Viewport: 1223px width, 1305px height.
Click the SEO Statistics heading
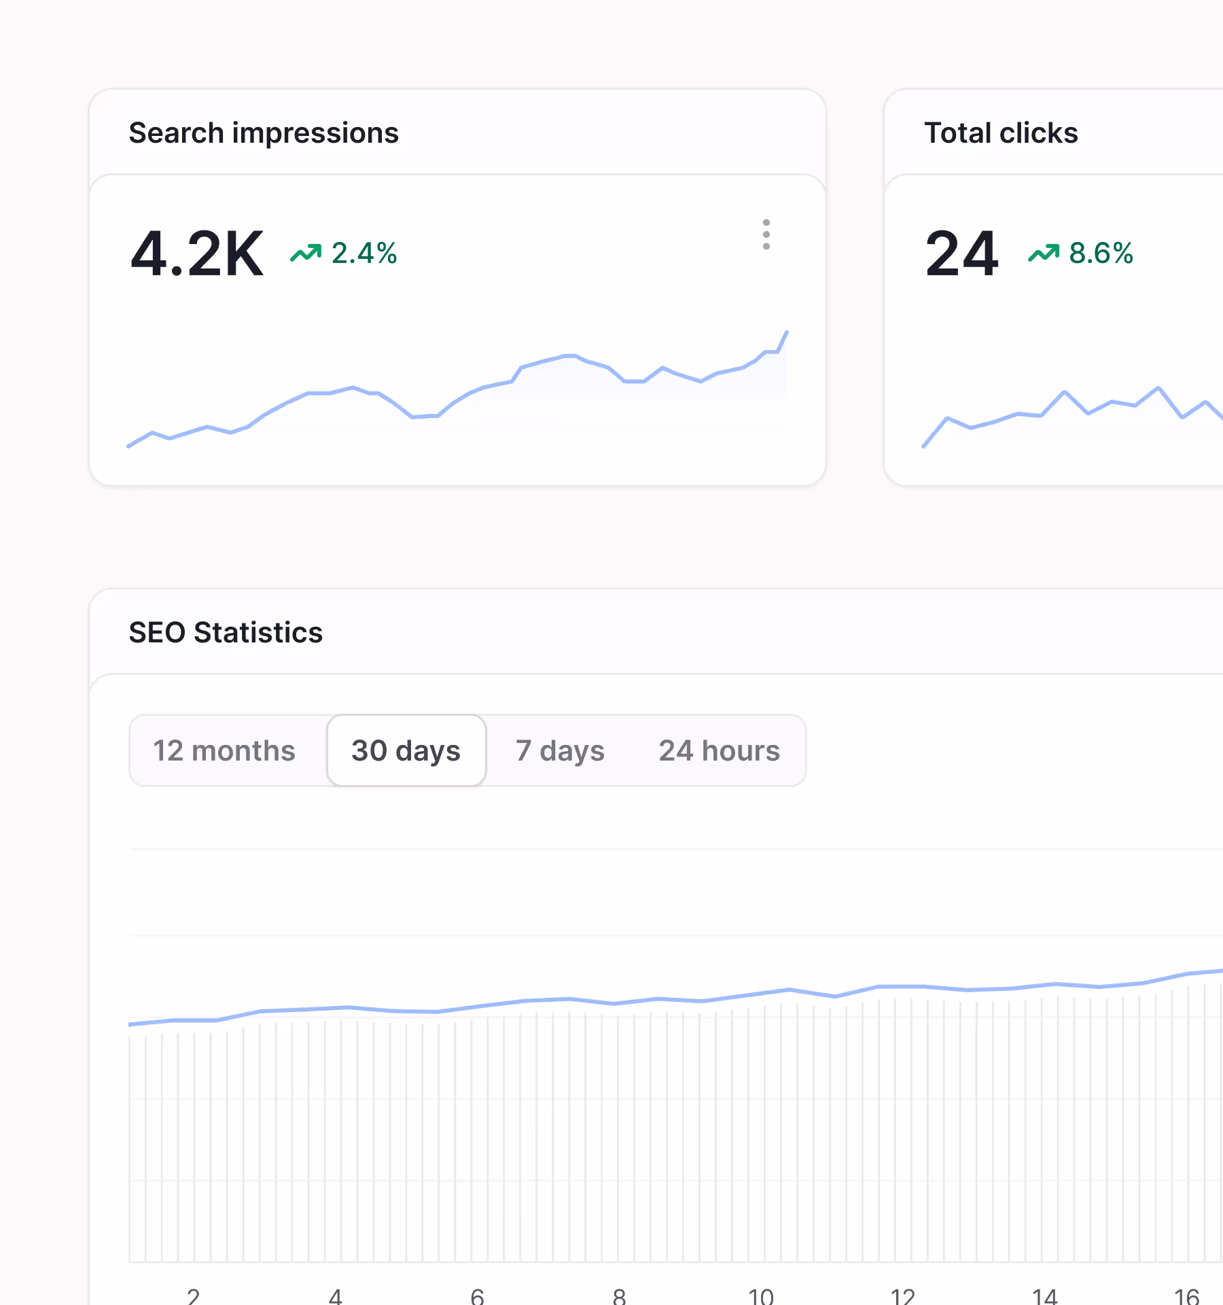pos(226,632)
